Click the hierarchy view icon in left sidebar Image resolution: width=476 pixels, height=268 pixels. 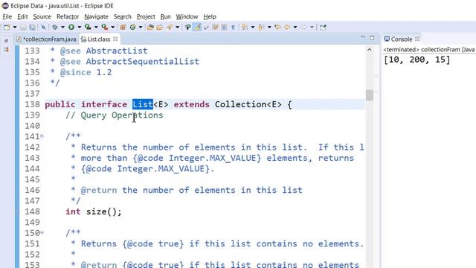pos(7,49)
